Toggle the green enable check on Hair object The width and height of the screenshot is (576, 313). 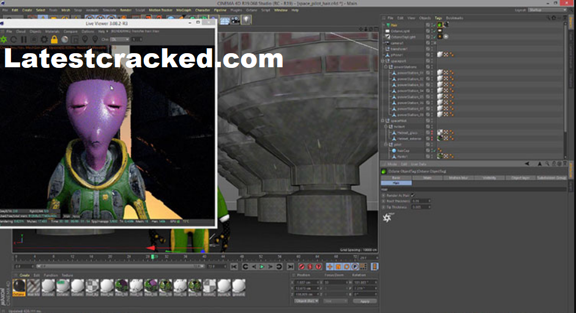tap(433, 25)
